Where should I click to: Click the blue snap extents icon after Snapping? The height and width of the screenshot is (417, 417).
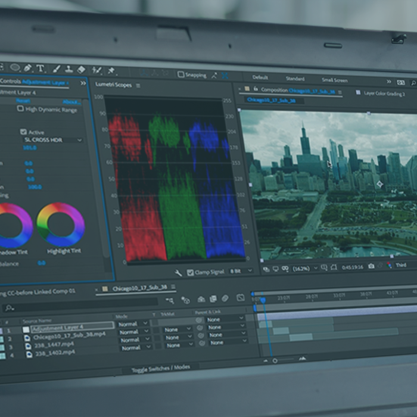pos(225,76)
